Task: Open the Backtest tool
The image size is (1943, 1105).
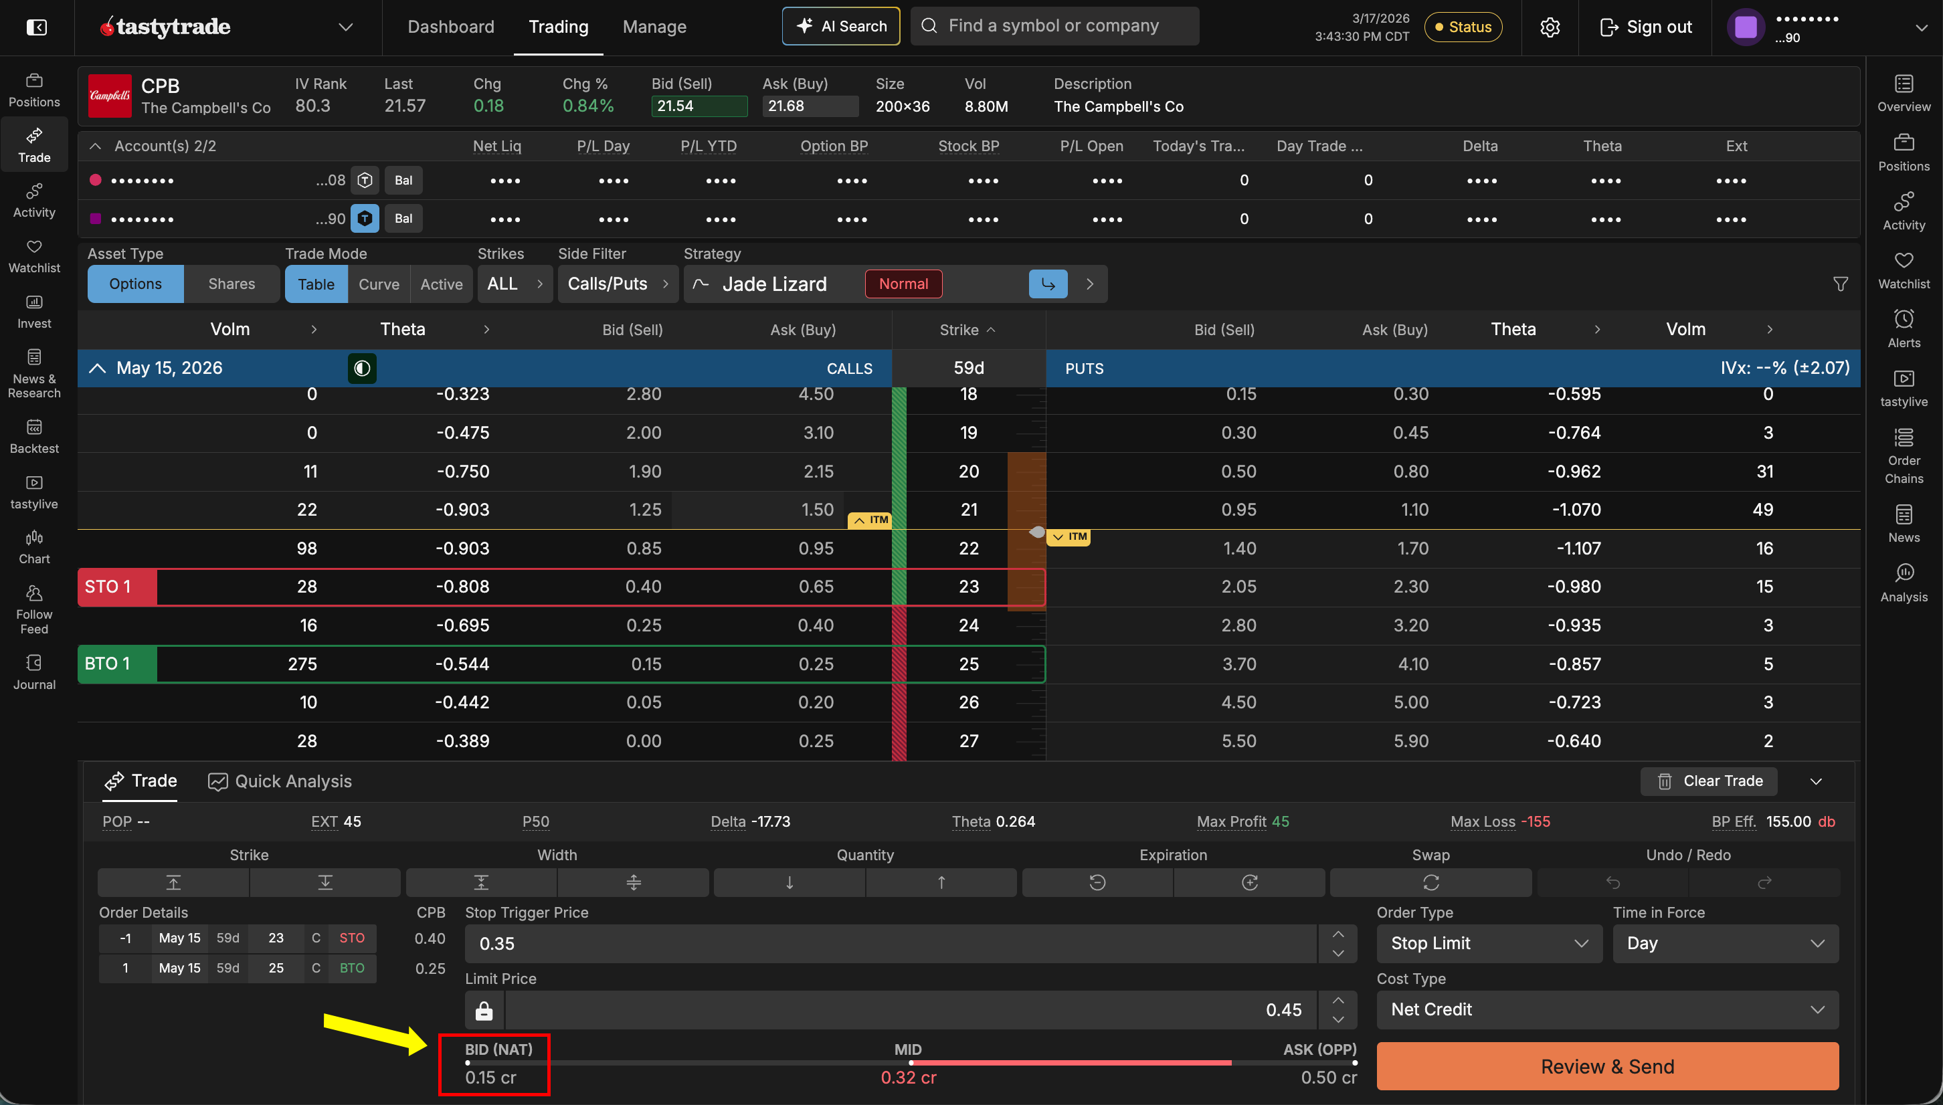Action: coord(34,437)
